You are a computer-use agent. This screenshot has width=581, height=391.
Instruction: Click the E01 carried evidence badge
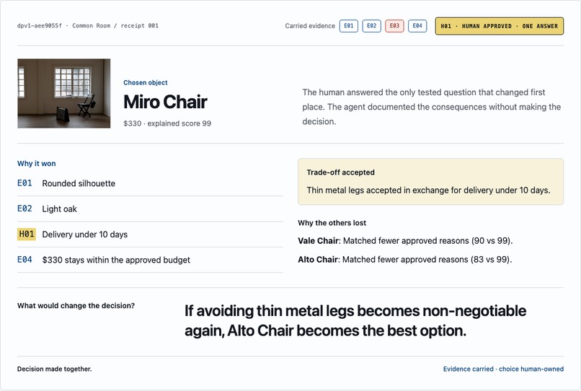[348, 26]
